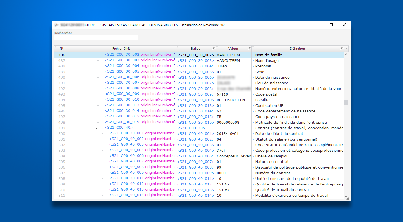
Task: Click definition Code pays de naissance
Action: [278, 117]
